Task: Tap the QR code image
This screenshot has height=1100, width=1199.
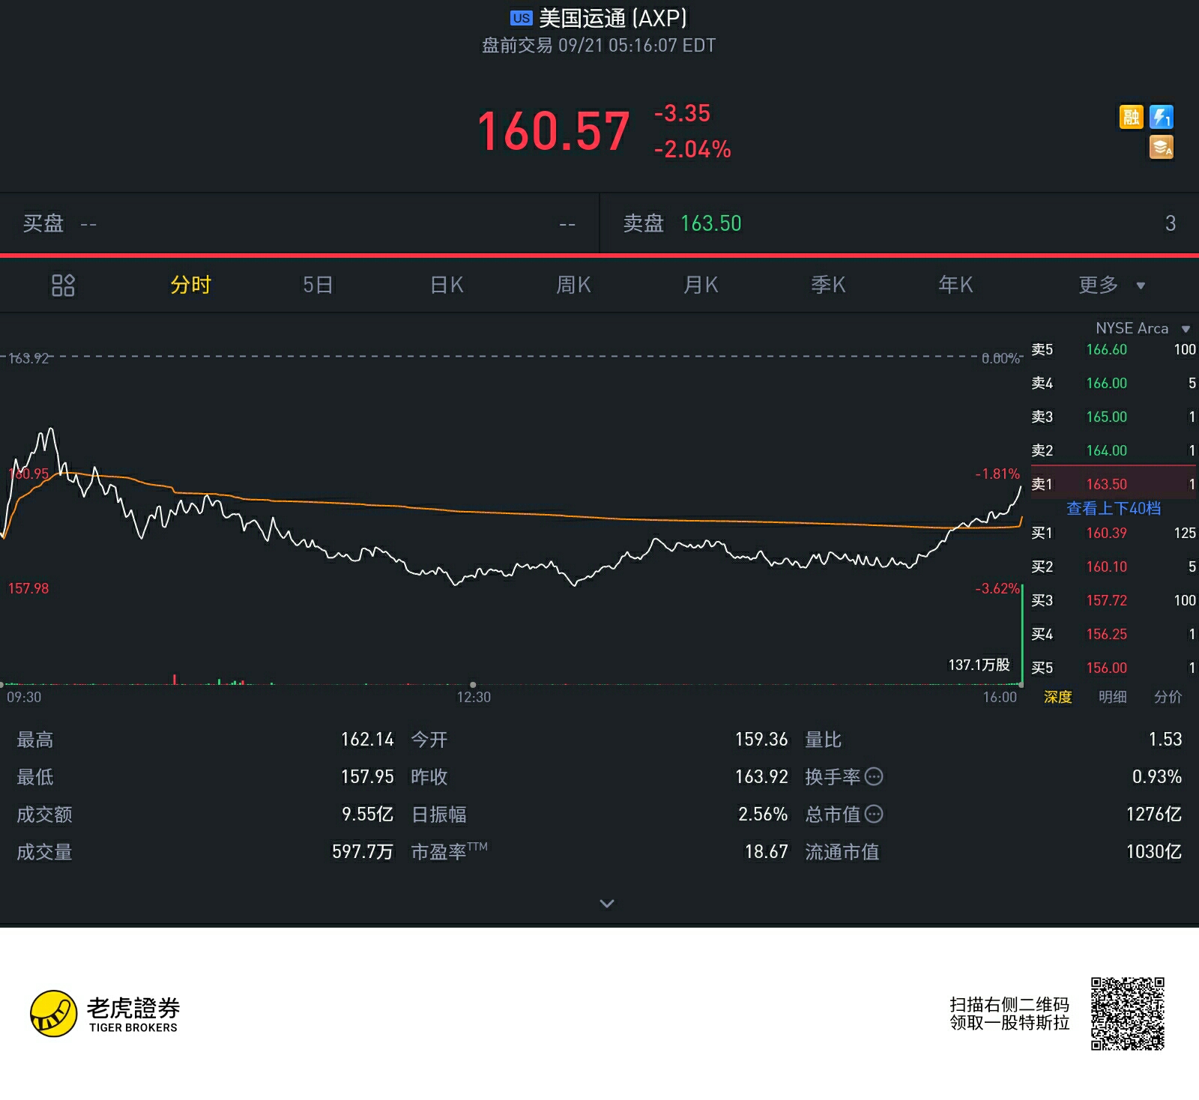Action: coord(1128,1014)
